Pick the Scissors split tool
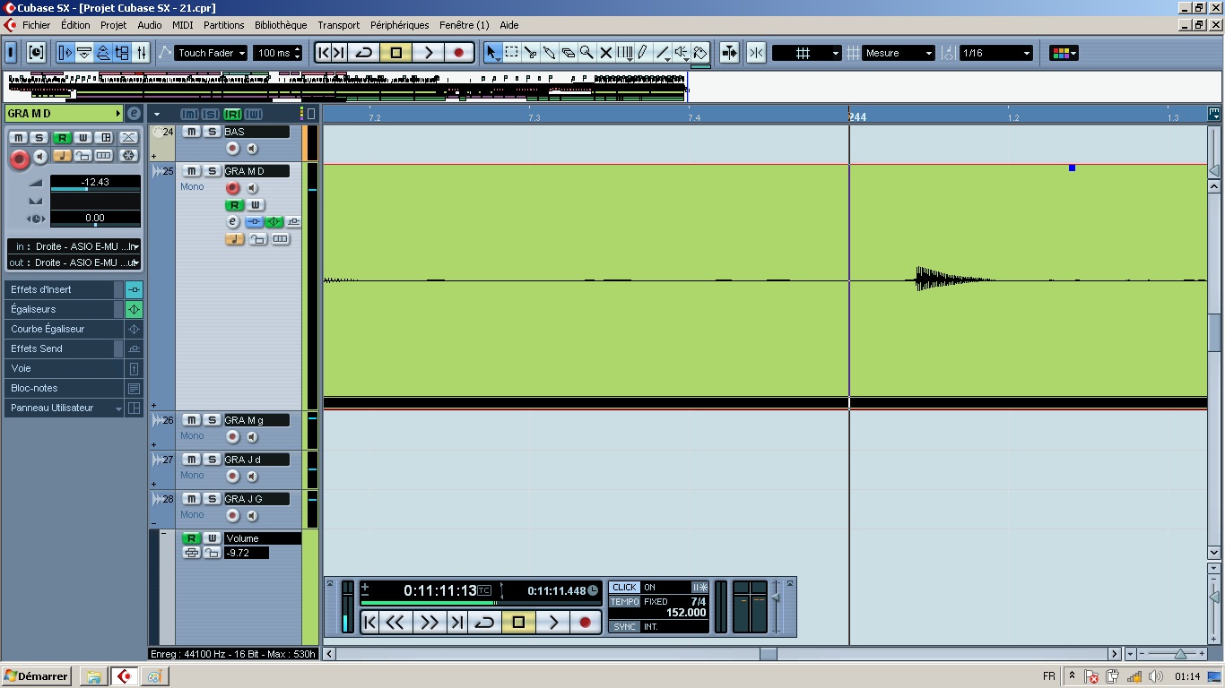Image resolution: width=1225 pixels, height=688 pixels. point(530,53)
